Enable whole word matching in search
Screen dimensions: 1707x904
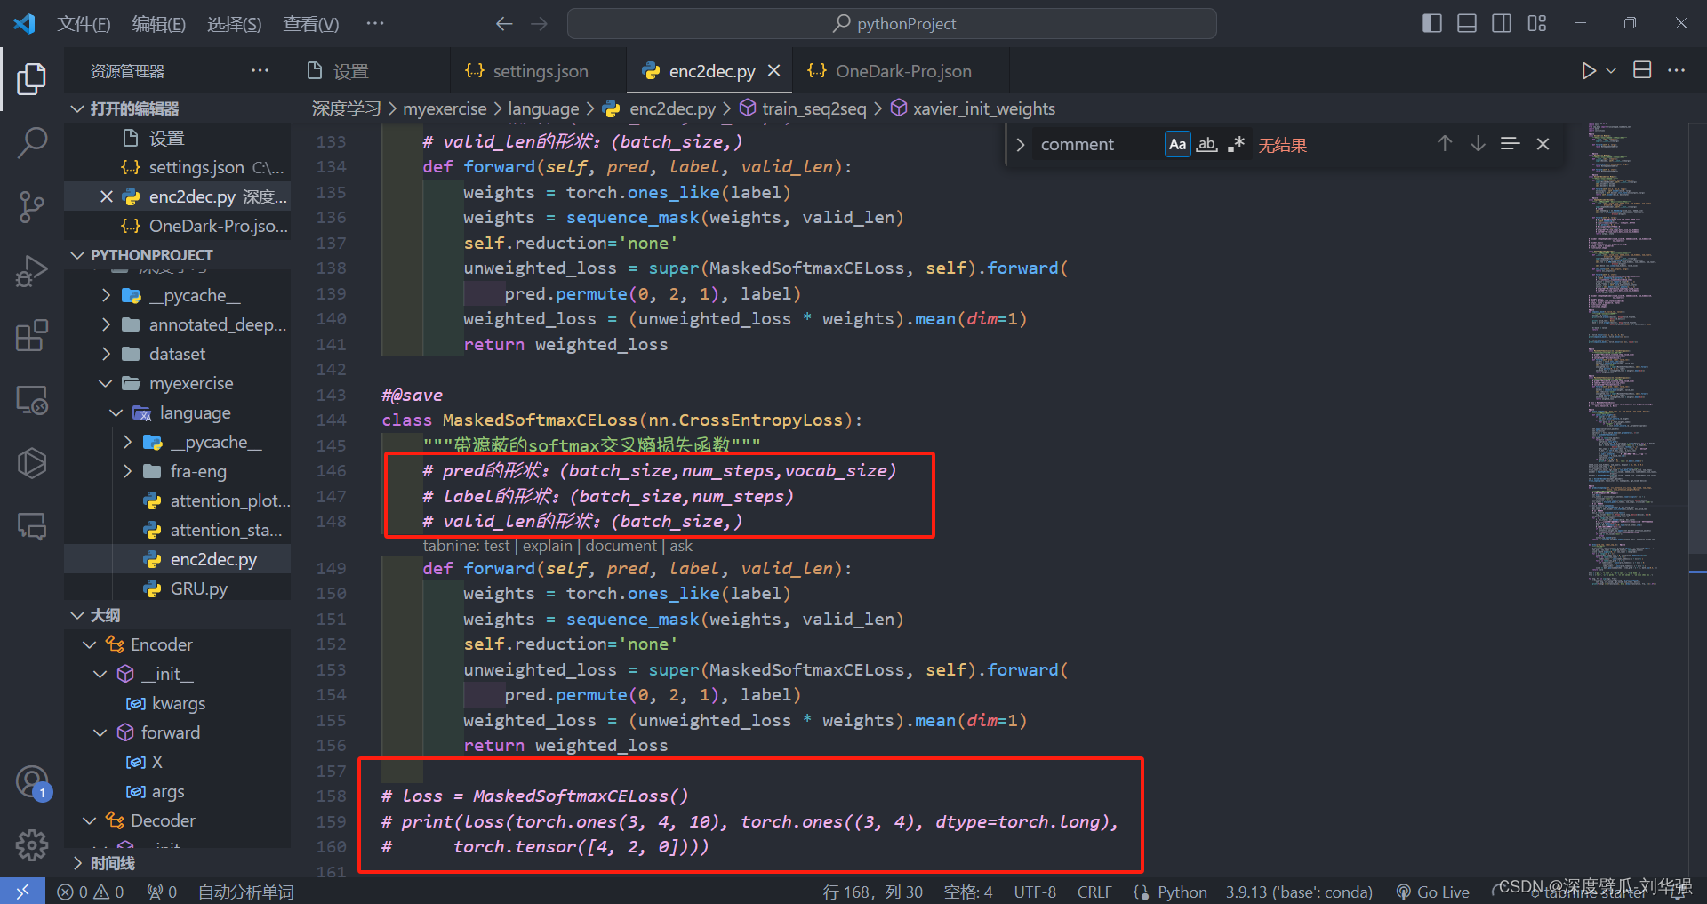tap(1206, 144)
